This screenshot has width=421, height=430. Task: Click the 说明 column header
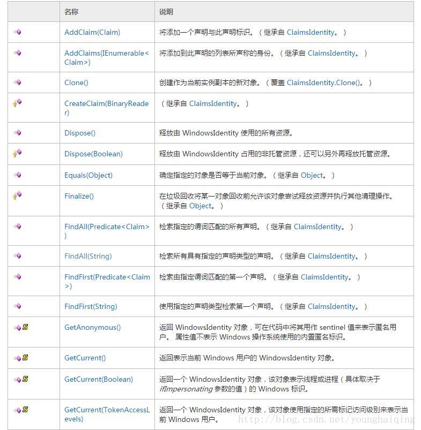point(166,12)
